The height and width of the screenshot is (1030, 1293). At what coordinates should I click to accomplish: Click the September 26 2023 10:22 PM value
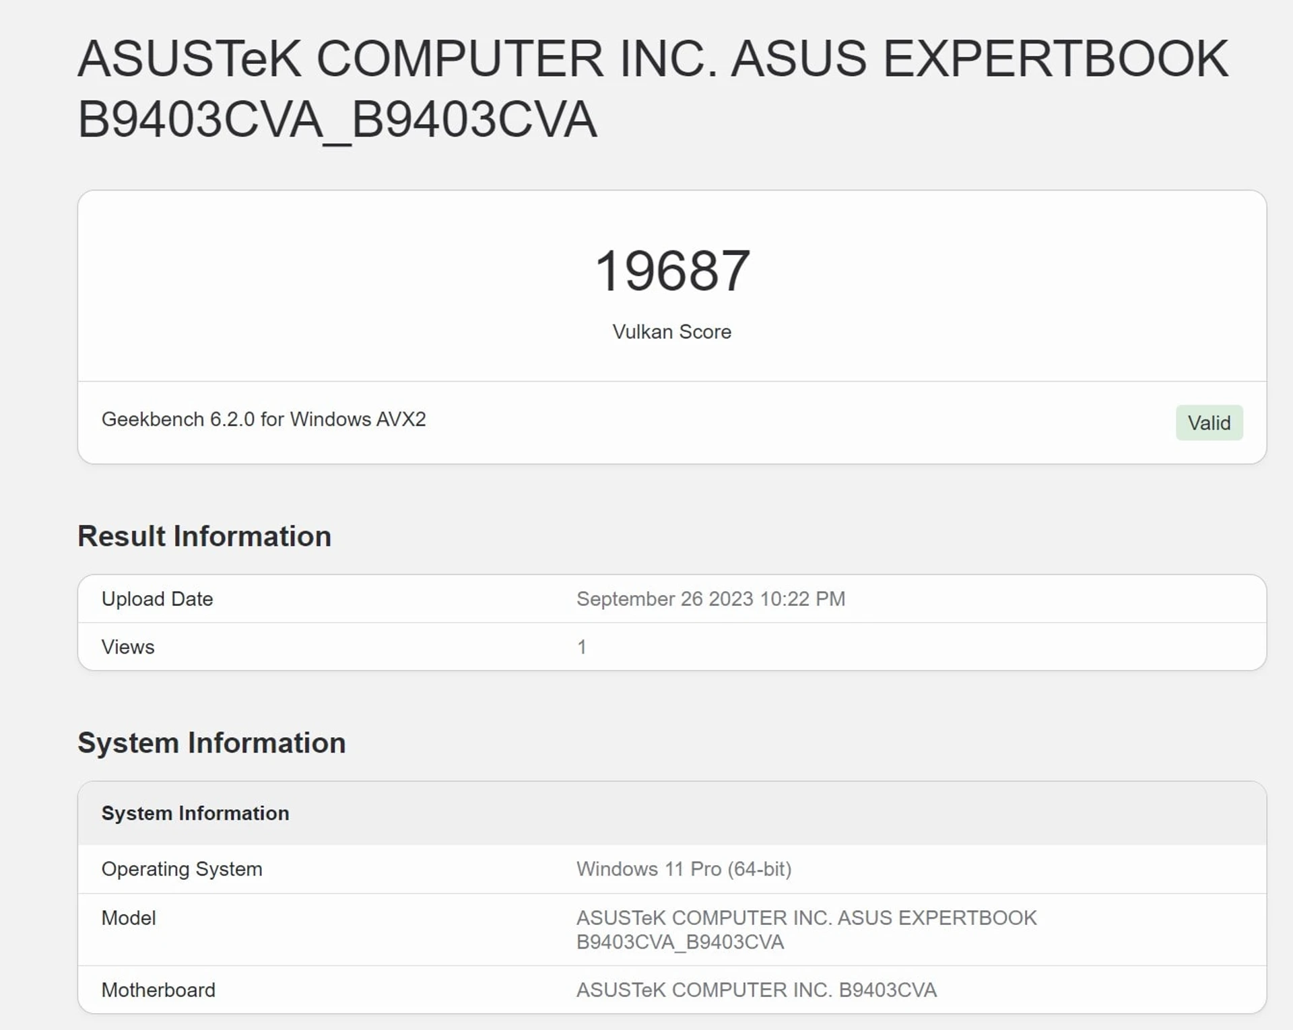tap(710, 599)
